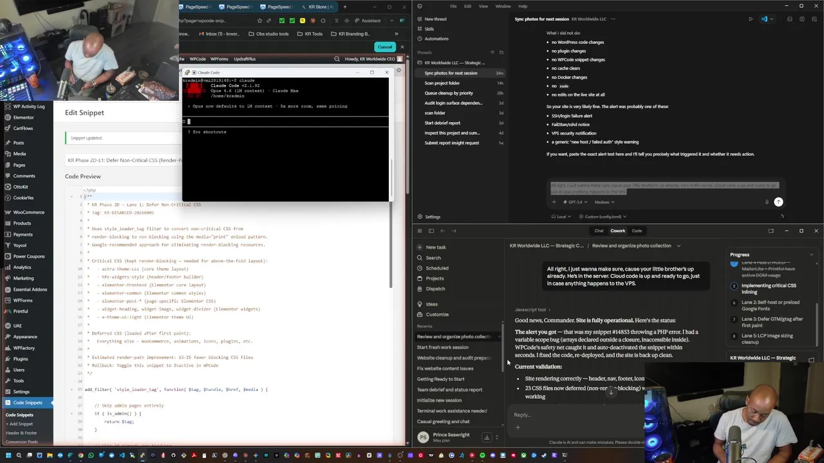The image size is (824, 463).
Task: Click the WordPress admin bar search icon
Action: [337, 59]
